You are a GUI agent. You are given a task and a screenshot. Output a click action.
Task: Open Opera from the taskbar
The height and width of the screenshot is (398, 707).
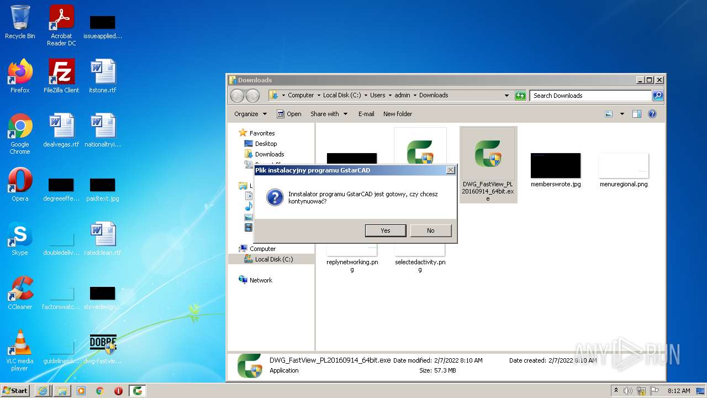tap(118, 391)
